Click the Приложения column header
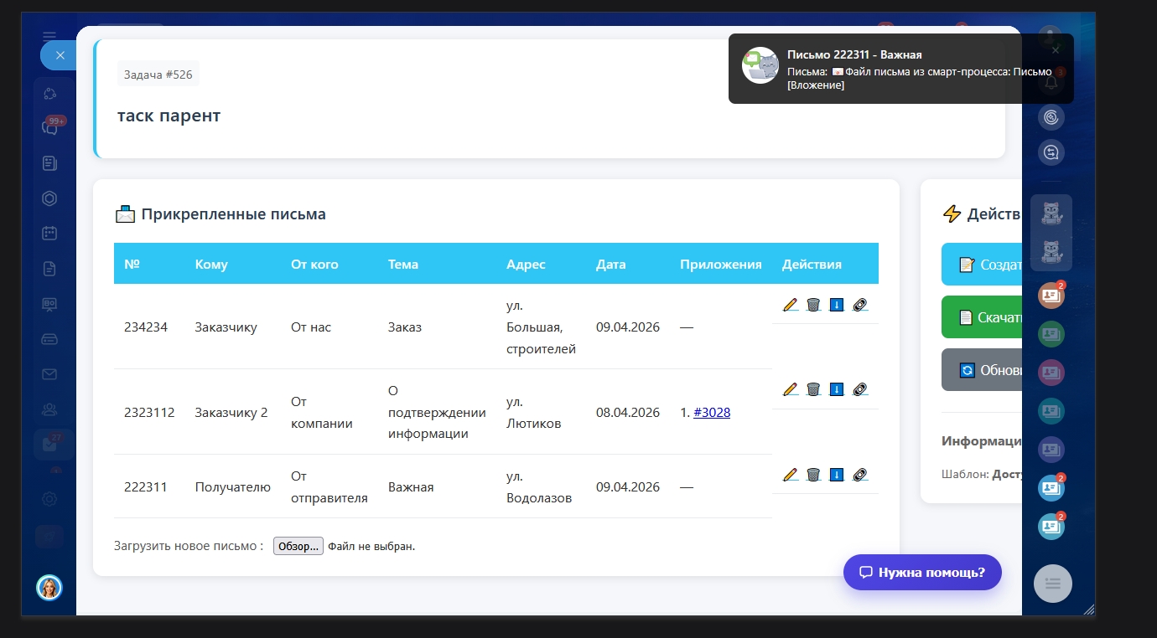This screenshot has height=638, width=1157. (x=721, y=264)
